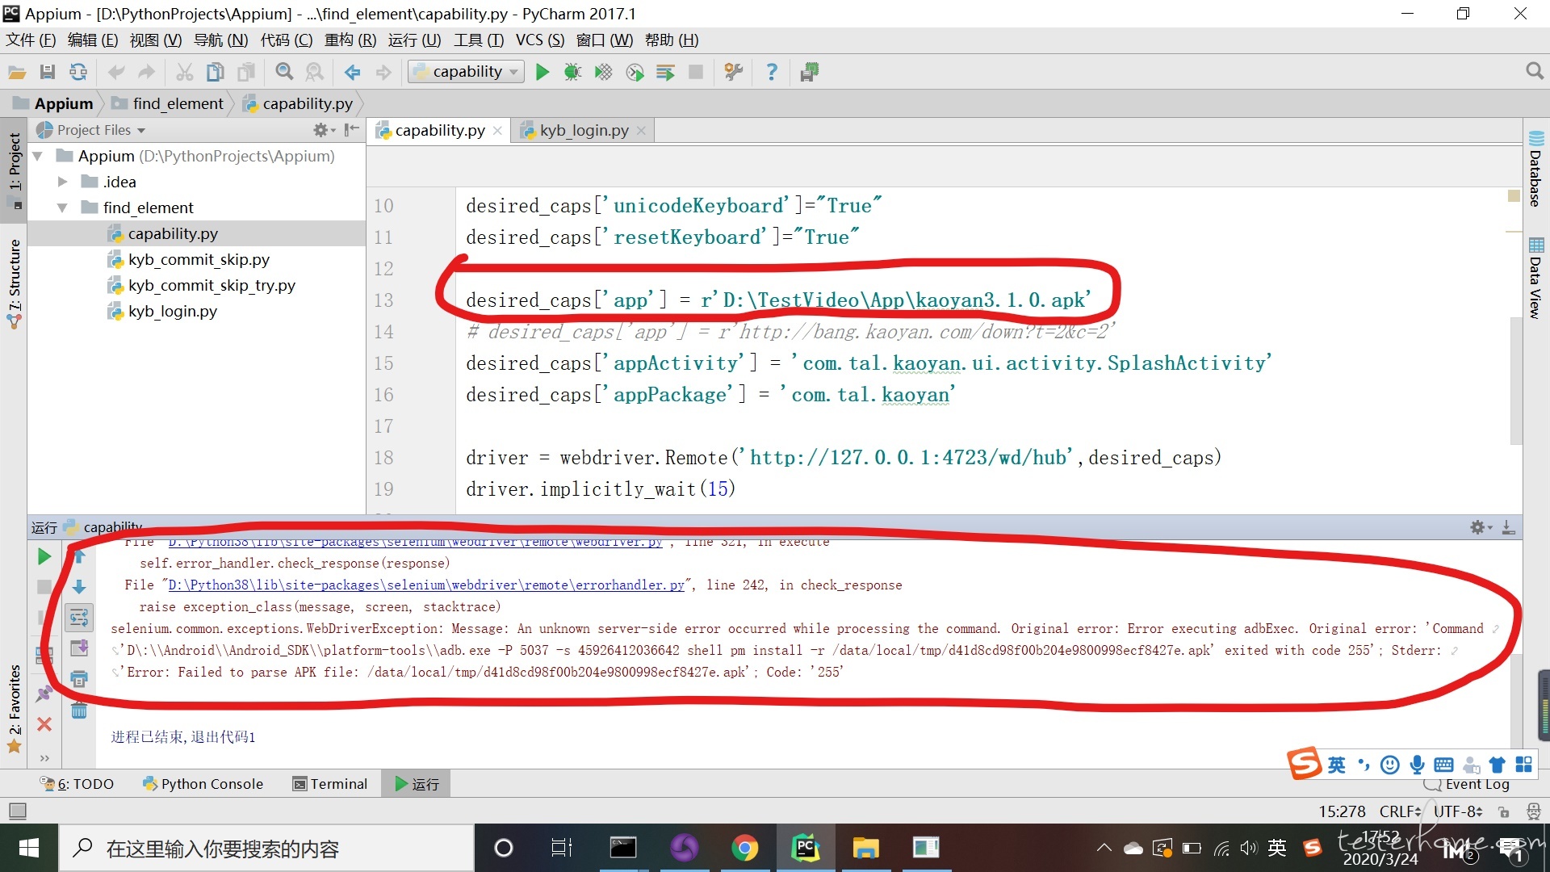The image size is (1550, 872).
Task: Redo the action with the toolbar arrow
Action: point(146,73)
